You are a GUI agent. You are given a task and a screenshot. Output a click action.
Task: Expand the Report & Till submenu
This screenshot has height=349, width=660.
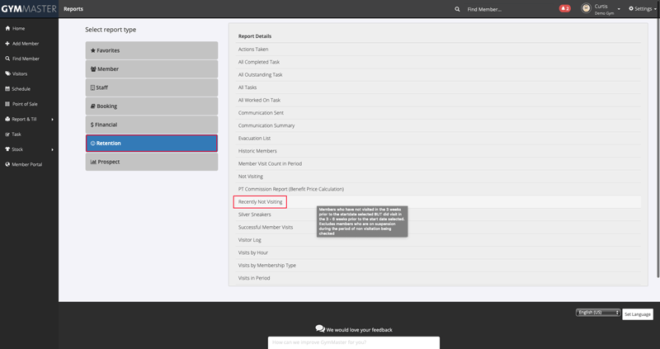[x=53, y=119]
